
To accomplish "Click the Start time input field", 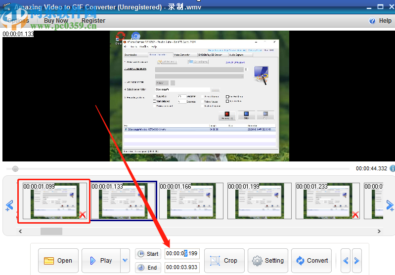I will tap(182, 254).
